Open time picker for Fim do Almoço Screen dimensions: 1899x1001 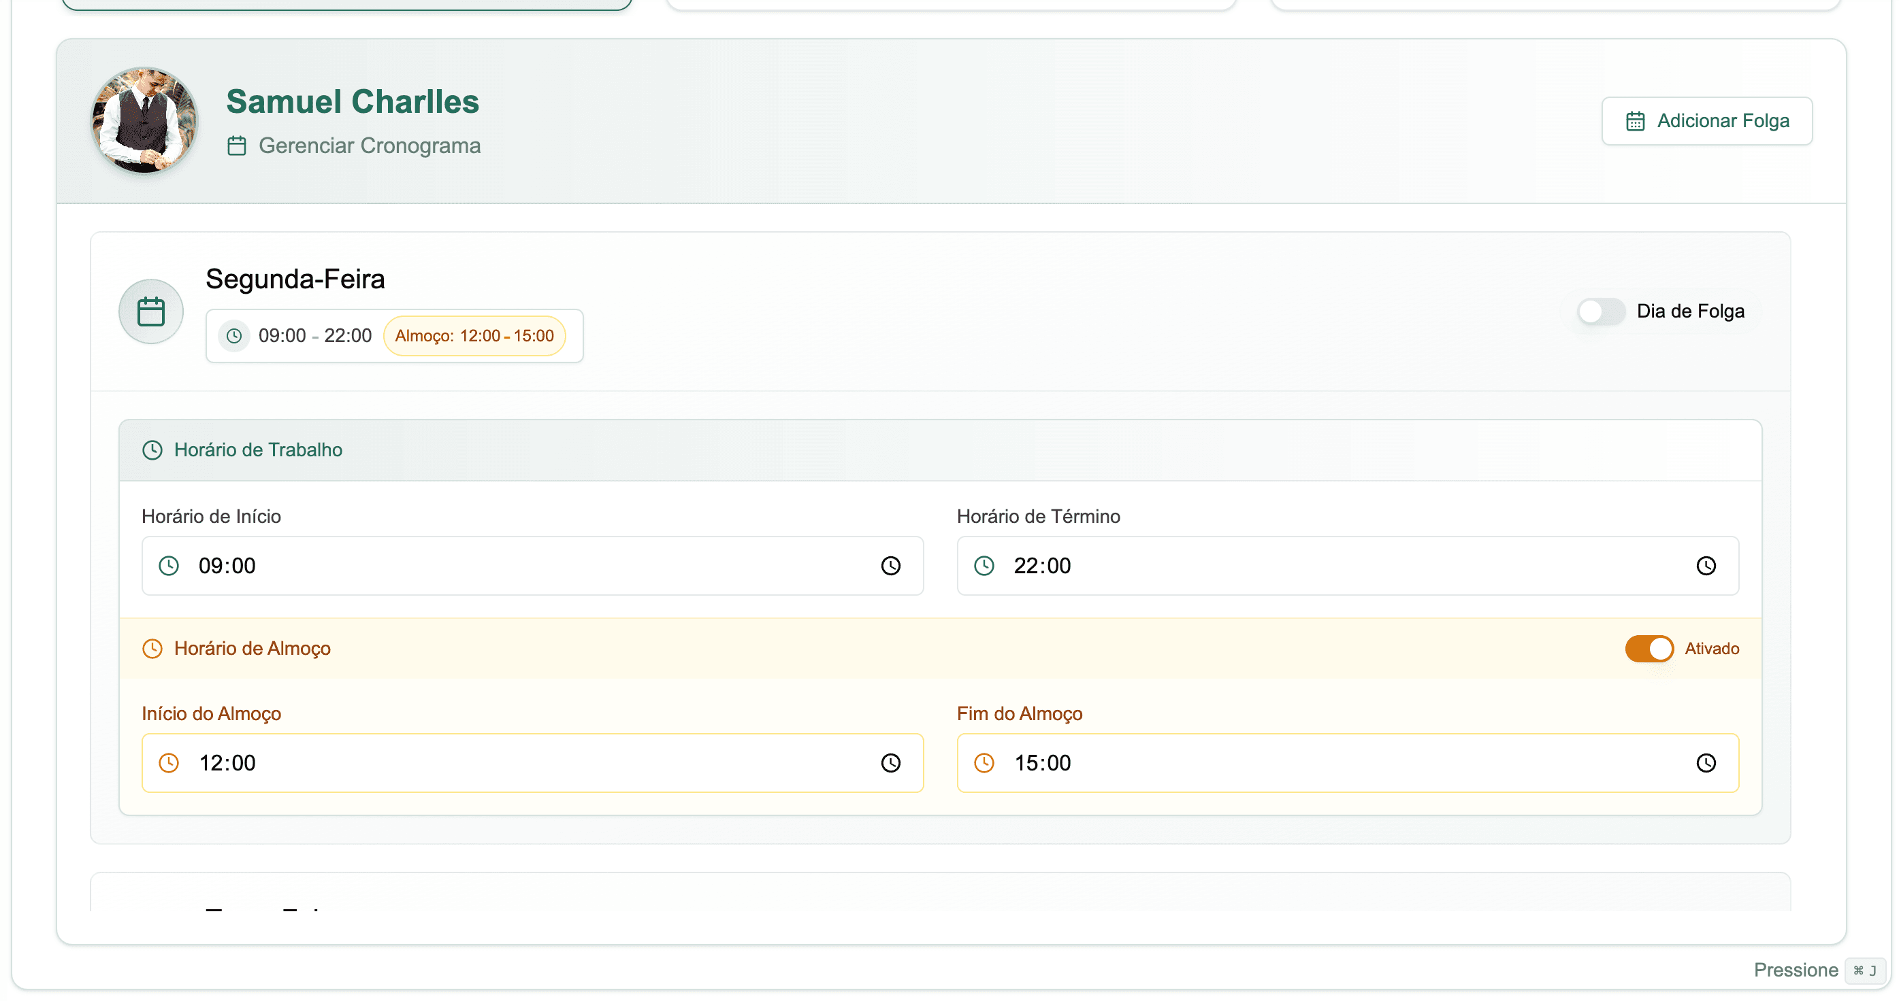tap(1705, 762)
